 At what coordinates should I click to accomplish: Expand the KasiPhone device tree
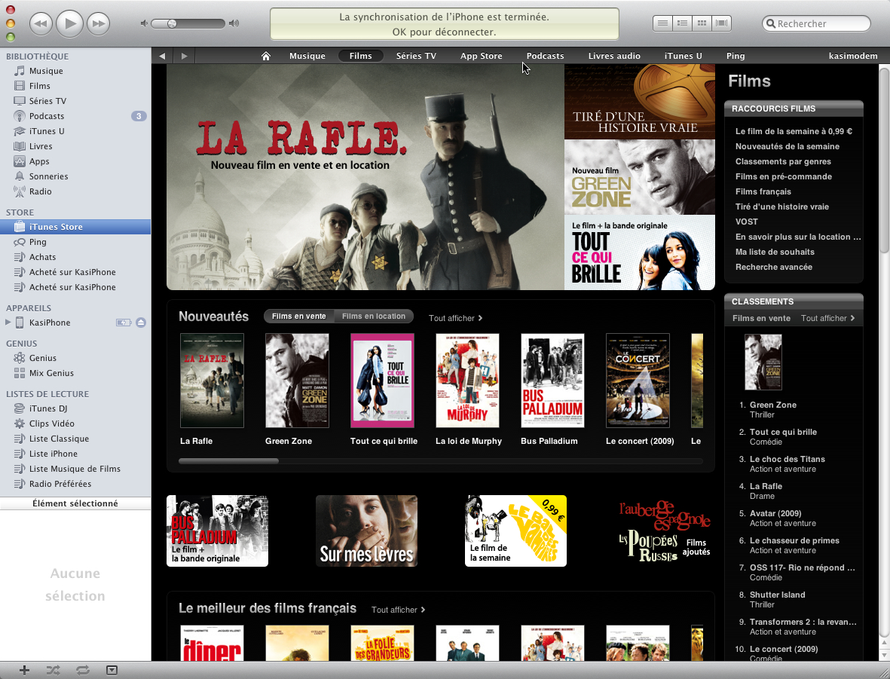point(8,323)
